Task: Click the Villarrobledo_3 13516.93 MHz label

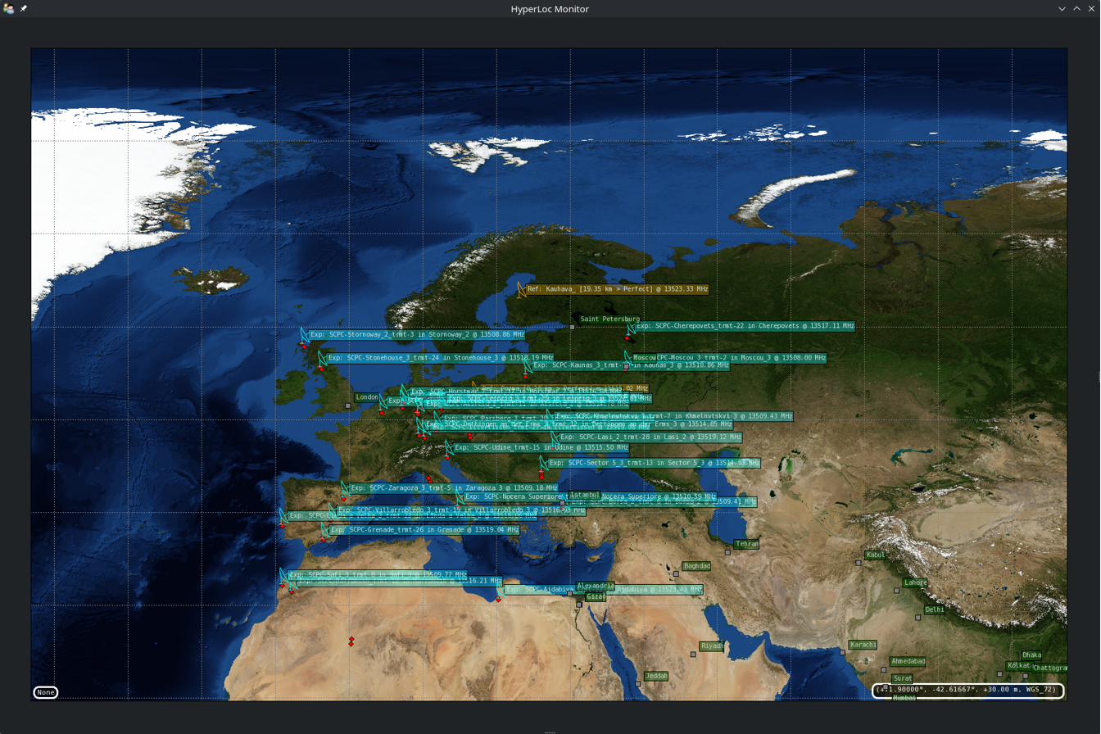Action: [x=461, y=510]
